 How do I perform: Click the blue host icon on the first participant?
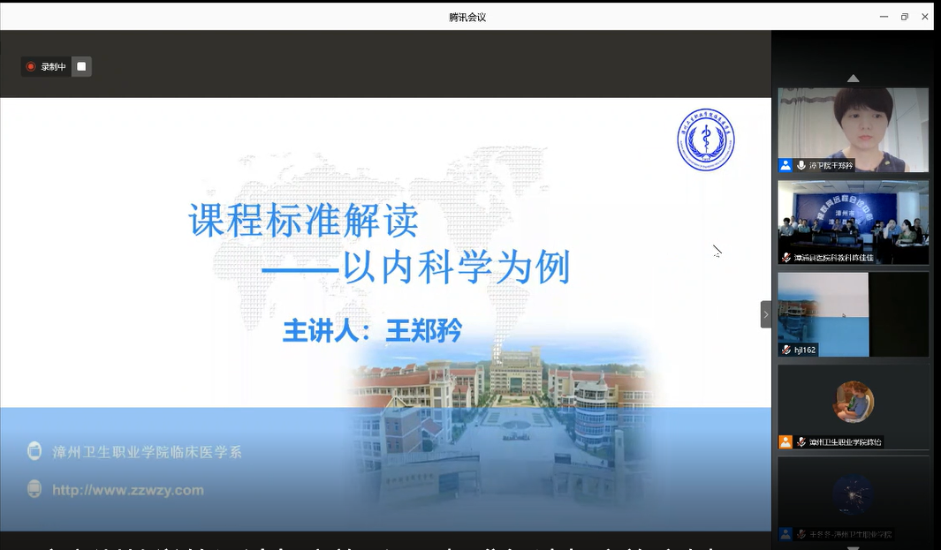click(x=785, y=165)
